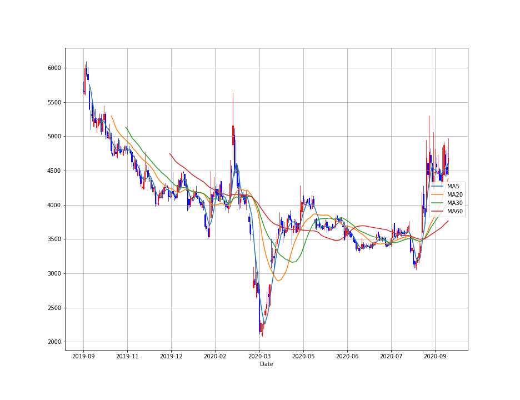Click the MA60 legend label
The height and width of the screenshot is (400, 520).
pos(454,211)
